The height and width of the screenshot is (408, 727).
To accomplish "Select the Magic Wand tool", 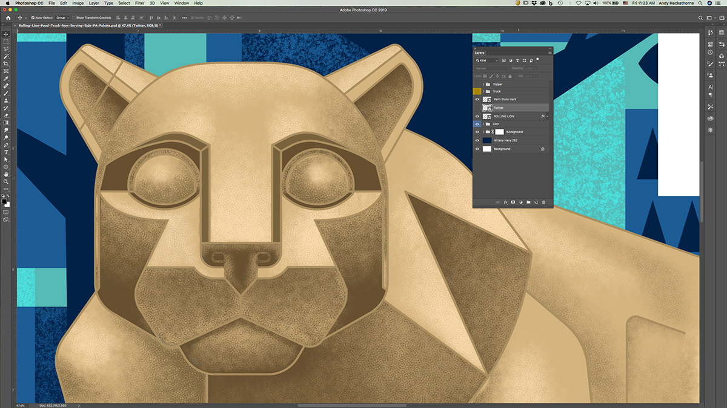I will [6, 55].
